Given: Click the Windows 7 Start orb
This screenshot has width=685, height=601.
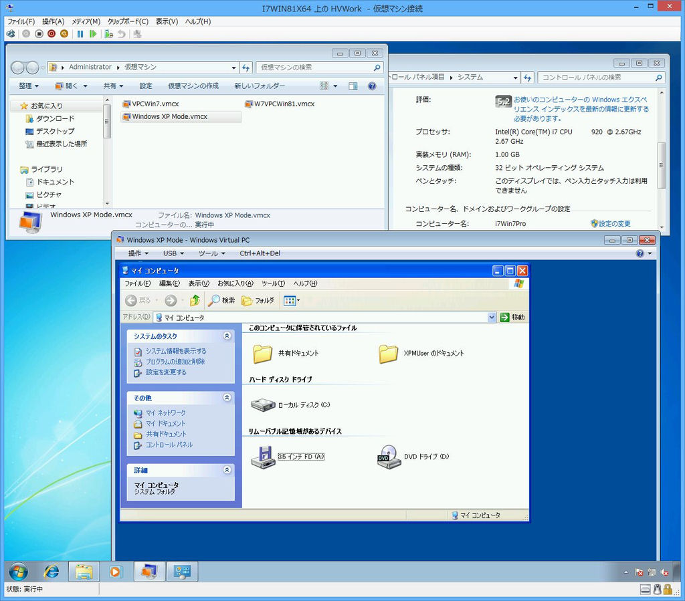Looking at the screenshot, I should point(18,572).
